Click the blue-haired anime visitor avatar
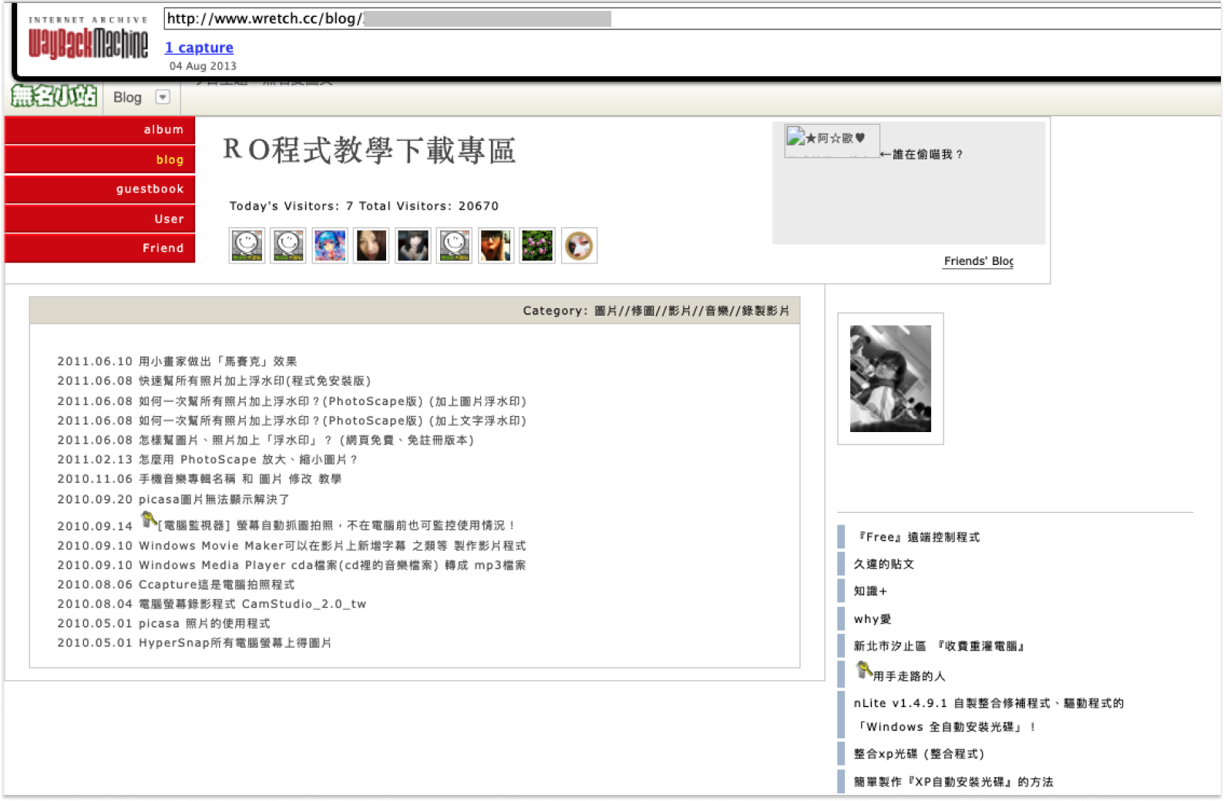This screenshot has width=1224, height=801. point(330,246)
